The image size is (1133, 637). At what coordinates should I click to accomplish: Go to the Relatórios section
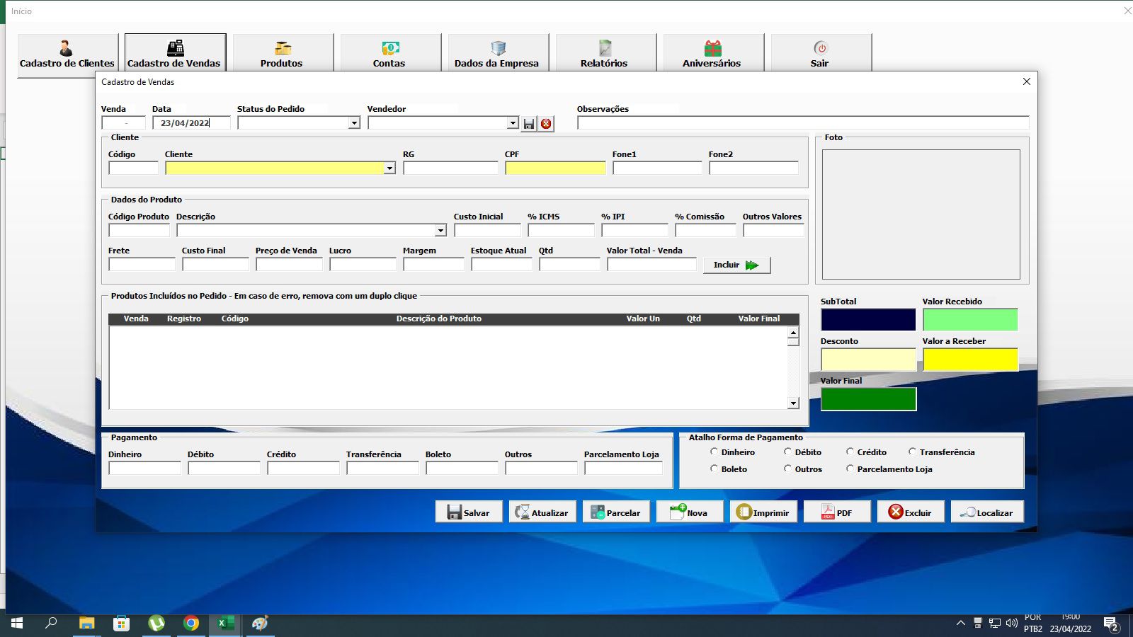[605, 53]
